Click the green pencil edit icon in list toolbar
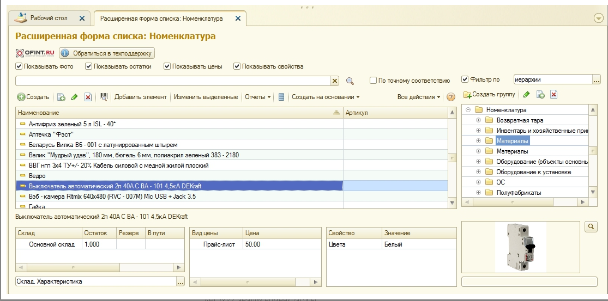 pos(75,97)
